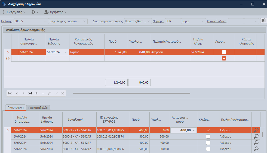Jump to last record in navigator
This screenshot has width=267, height=153.
coord(30,93)
